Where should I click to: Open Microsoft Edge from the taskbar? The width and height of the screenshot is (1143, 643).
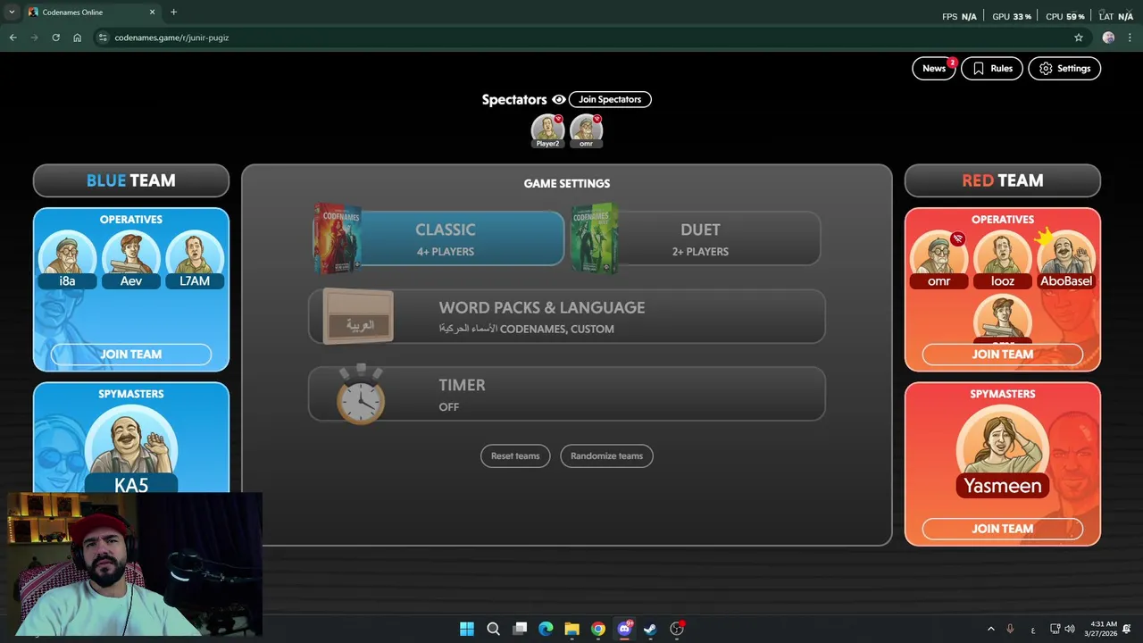(x=546, y=629)
